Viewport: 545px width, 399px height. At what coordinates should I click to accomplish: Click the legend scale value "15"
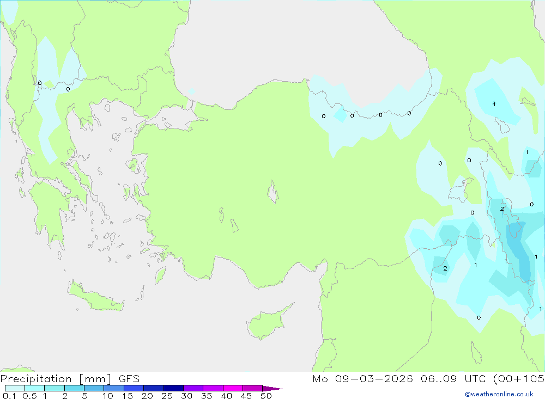[x=128, y=396]
